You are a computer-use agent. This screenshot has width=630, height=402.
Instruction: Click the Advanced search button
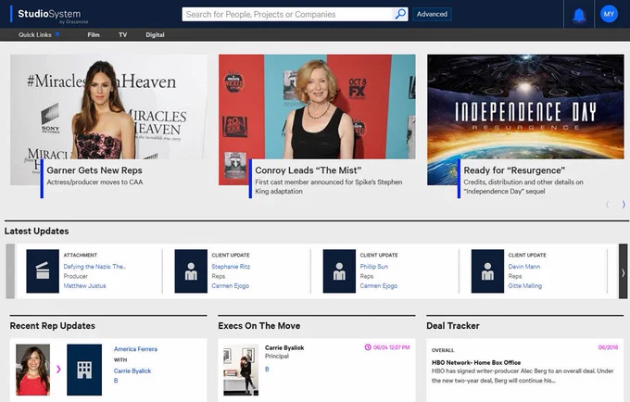[x=432, y=14]
